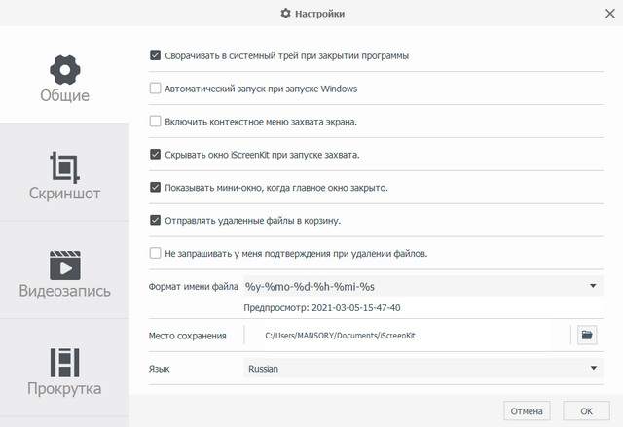Click the Язык label
623x427 pixels.
(159, 369)
